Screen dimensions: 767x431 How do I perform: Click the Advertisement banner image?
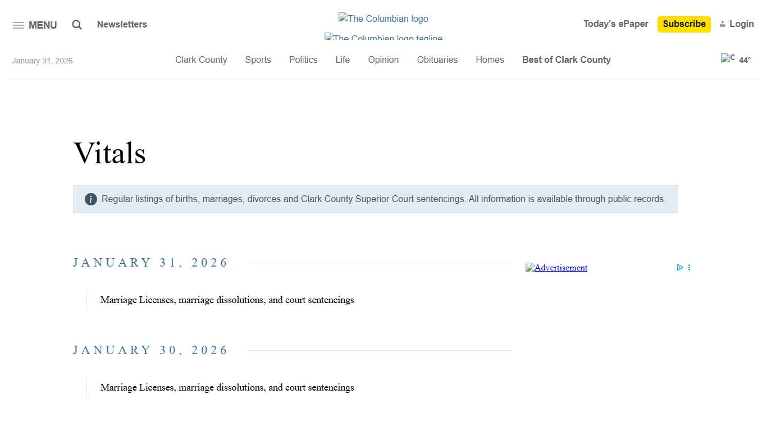(556, 268)
